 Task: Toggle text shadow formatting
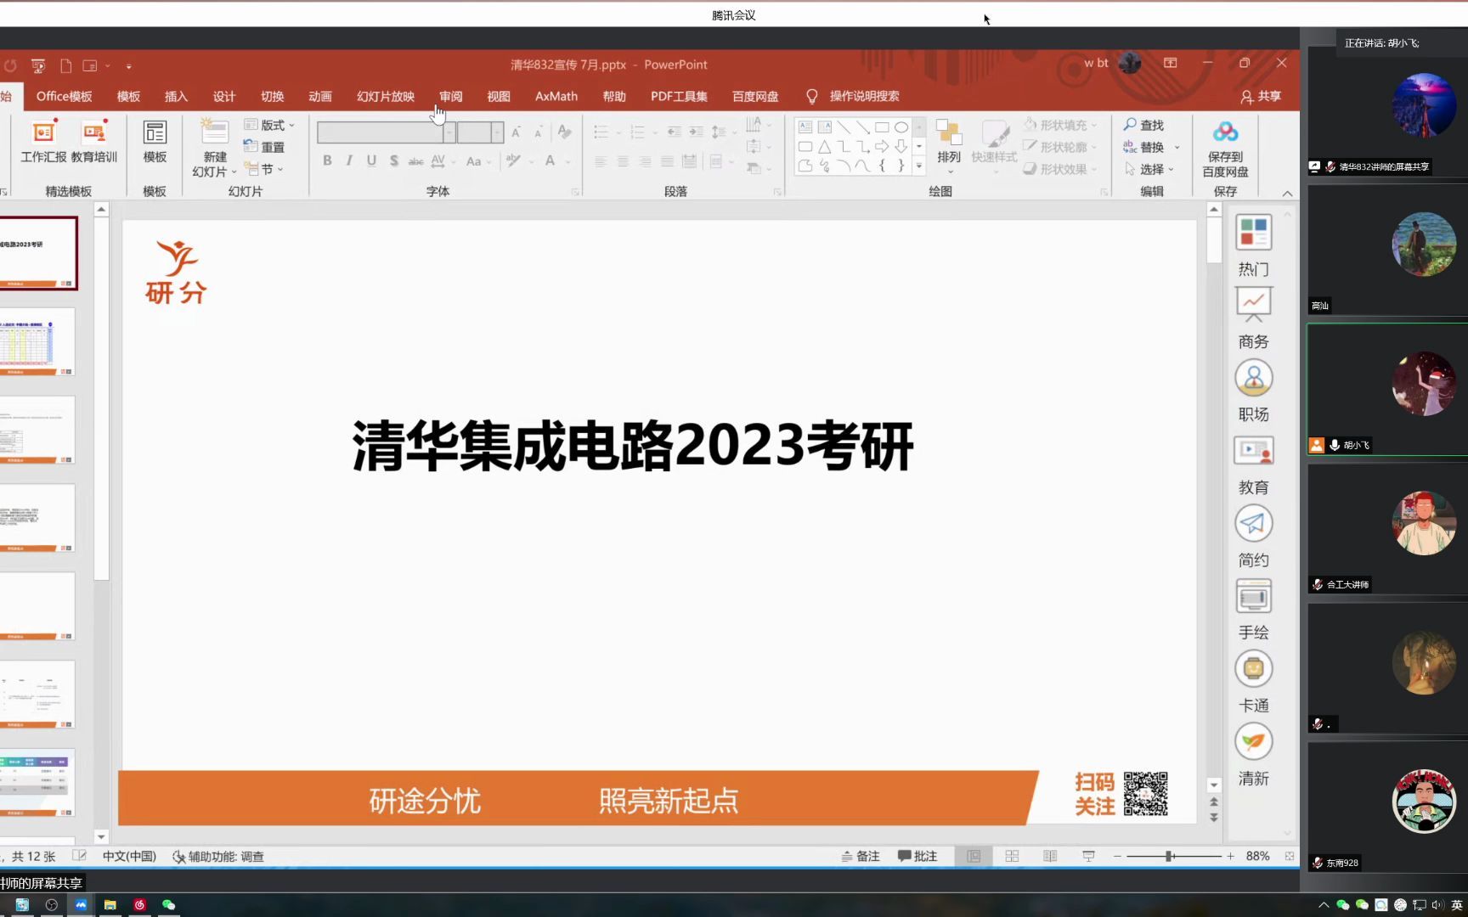click(x=393, y=160)
